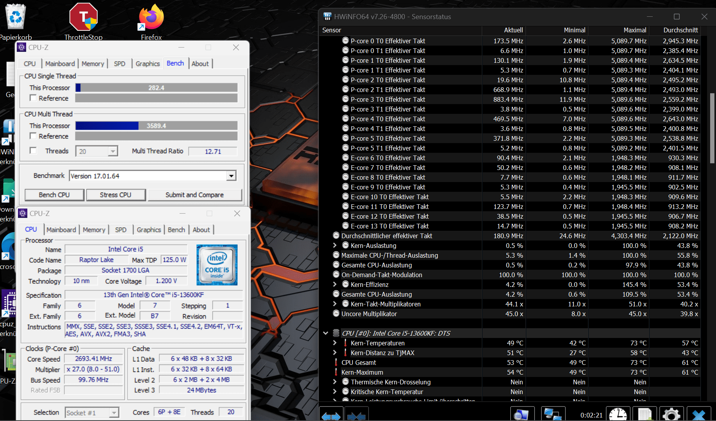716x421 pixels.
Task: Close sensors with blue X icon
Action: [x=698, y=414]
